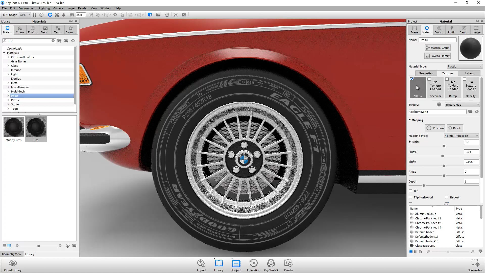Adjust the Angle slider handle
This screenshot has height=273, width=485.
(x=444, y=176)
